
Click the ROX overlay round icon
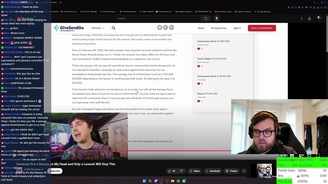point(171,27)
